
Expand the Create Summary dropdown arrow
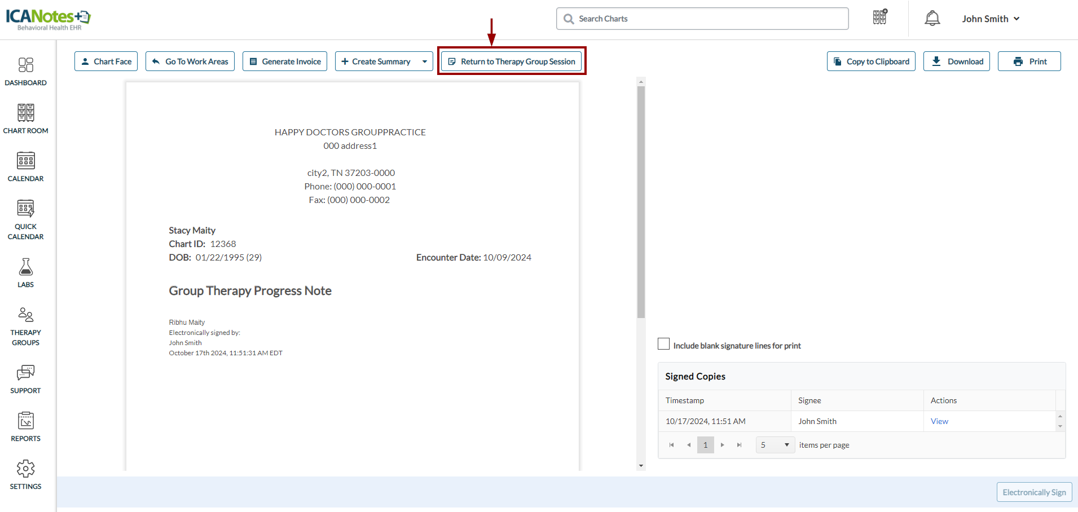coord(424,61)
